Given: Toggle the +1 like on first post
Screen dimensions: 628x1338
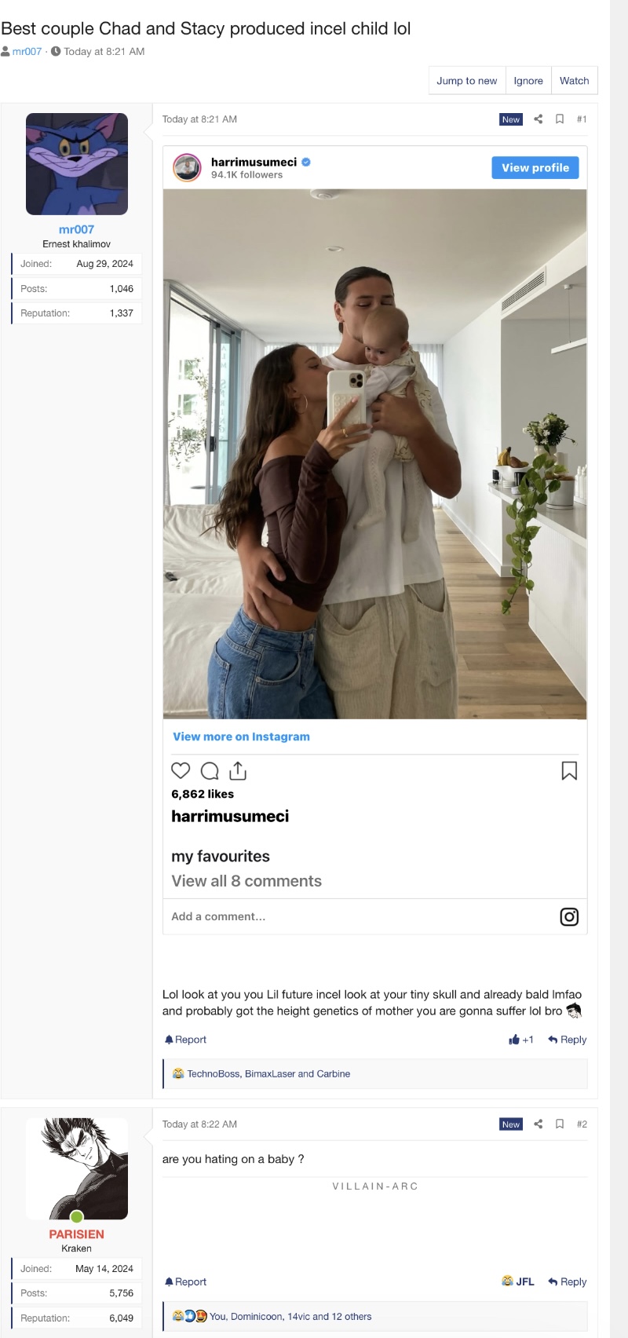Looking at the screenshot, I should click(x=521, y=1040).
